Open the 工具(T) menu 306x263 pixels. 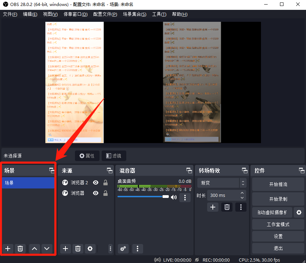pyautogui.click(x=159, y=14)
